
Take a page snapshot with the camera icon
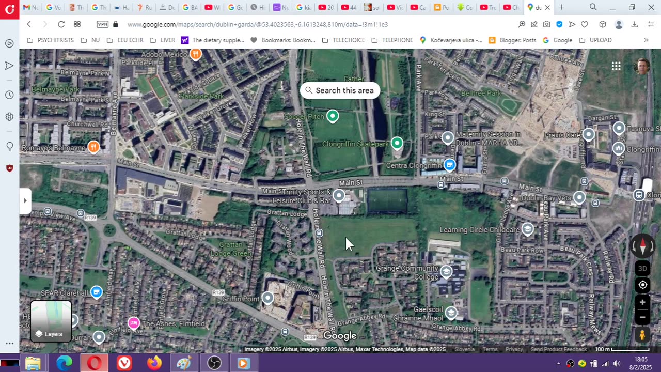(546, 24)
